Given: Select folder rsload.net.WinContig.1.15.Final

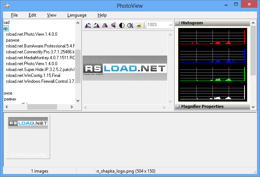Looking at the screenshot, I should point(33,75).
